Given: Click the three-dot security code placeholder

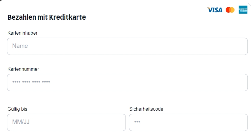Looking at the screenshot, I should pos(137,122).
